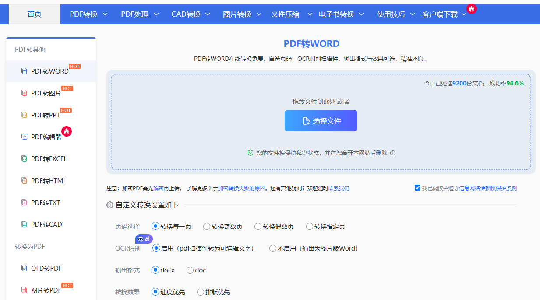Click the 信息网络传播权保护条例 link
Screen dimensions: 540x300
point(488,188)
